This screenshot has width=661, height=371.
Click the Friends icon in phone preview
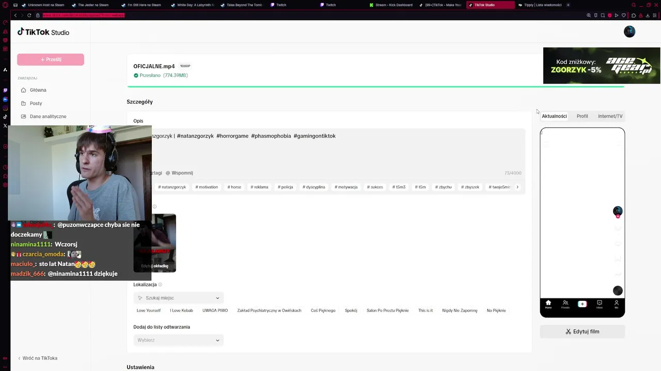coord(565,304)
